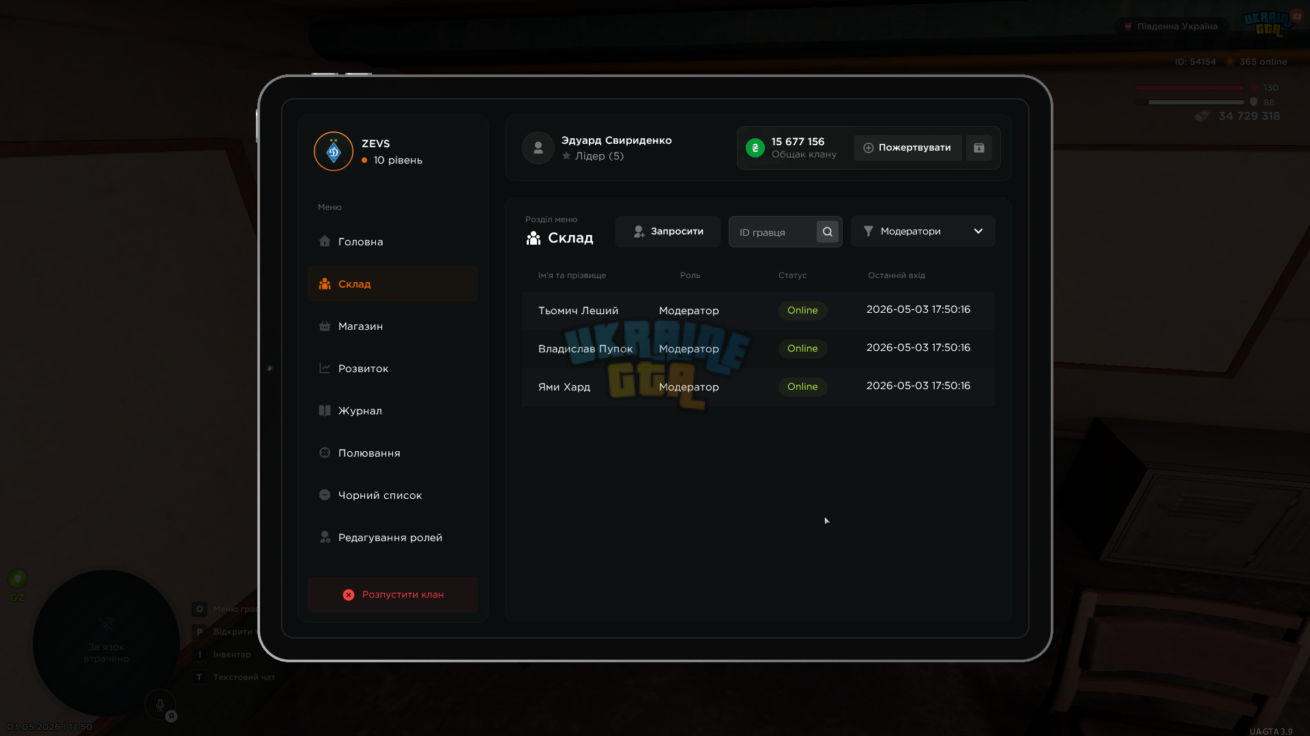Click the Склад header people icon
This screenshot has width=1310, height=736.
click(534, 238)
